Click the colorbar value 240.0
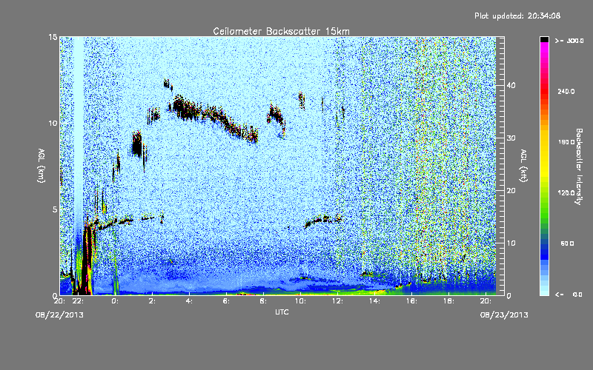Viewport: 593px width, 370px height. click(x=566, y=92)
